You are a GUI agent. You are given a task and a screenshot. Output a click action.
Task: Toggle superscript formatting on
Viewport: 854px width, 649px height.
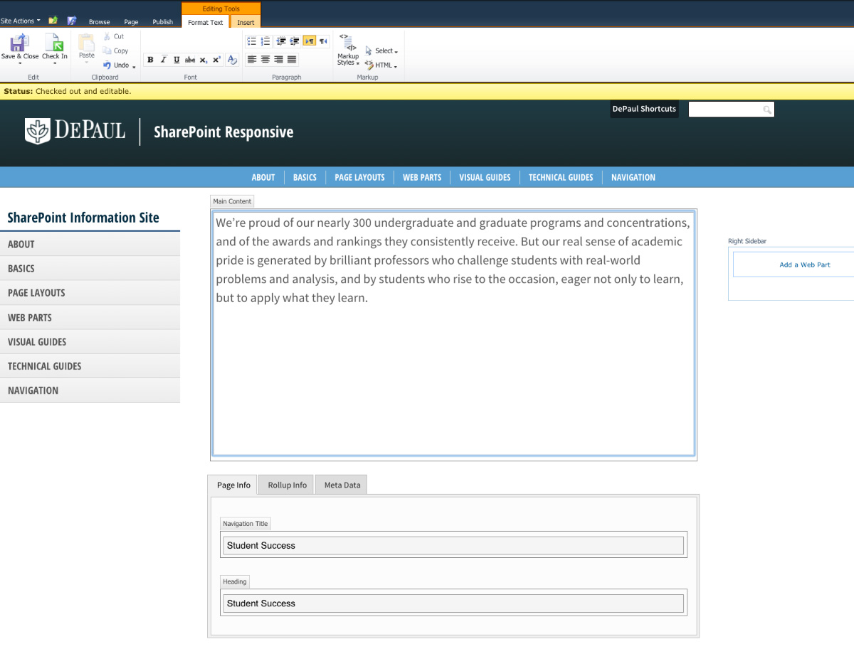point(216,60)
